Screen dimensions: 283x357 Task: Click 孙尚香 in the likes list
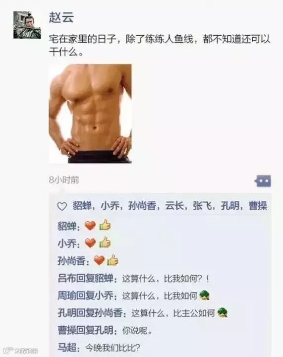tap(142, 206)
